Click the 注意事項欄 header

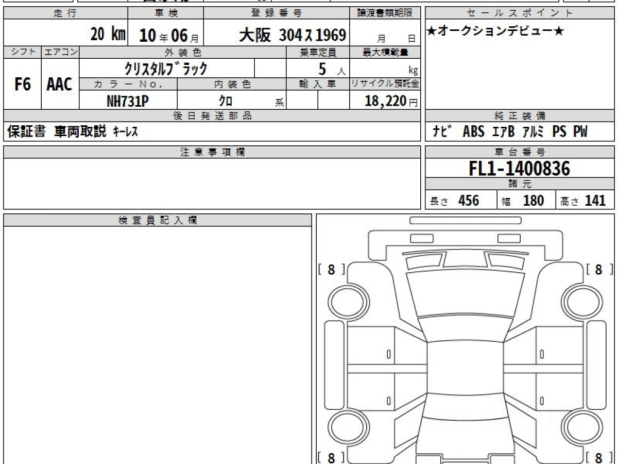(212, 152)
